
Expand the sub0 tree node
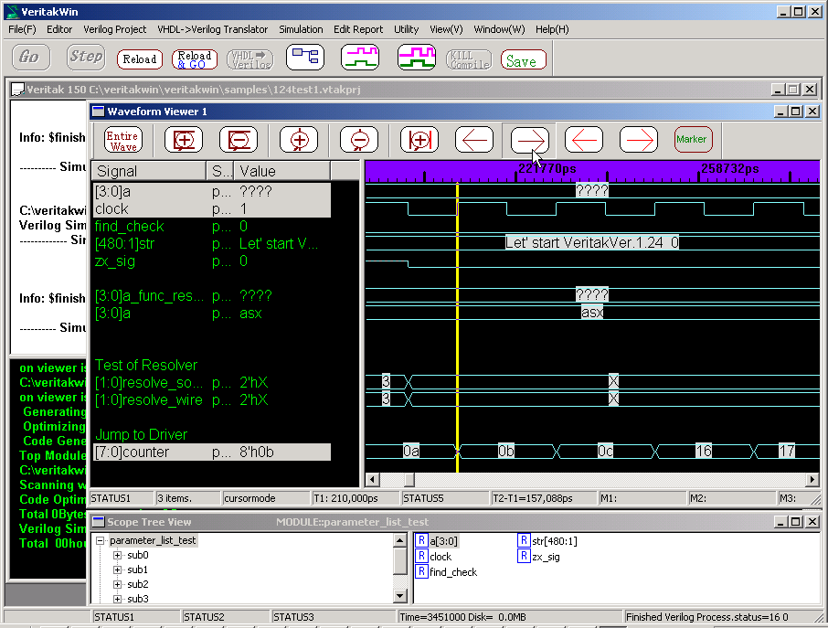click(117, 555)
